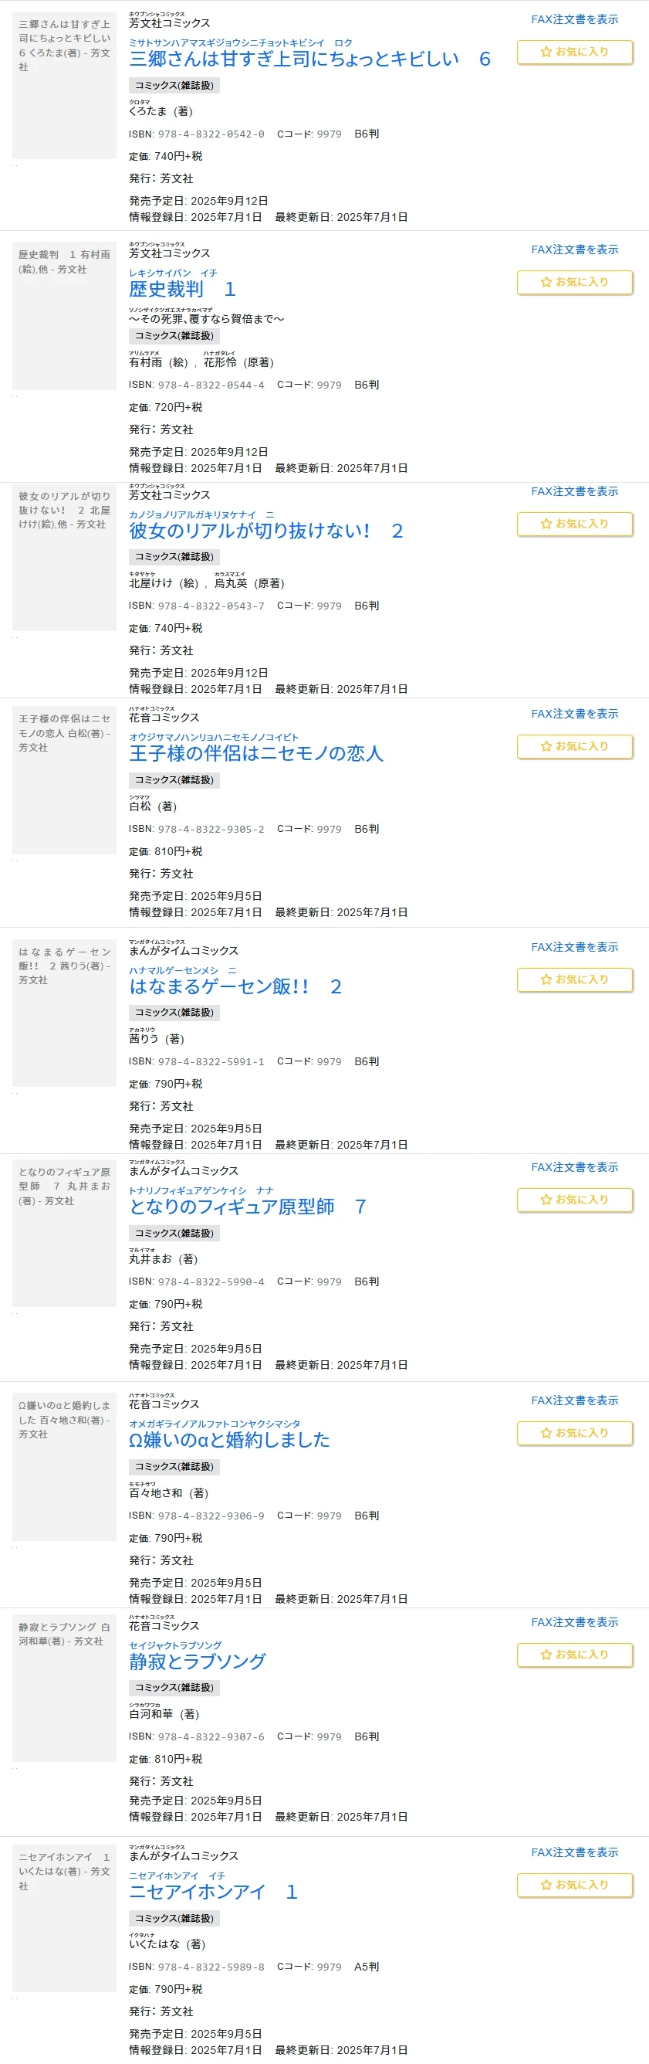Show FAX order form for 王子様の伴侶はニセモノの恋人

[x=575, y=714]
